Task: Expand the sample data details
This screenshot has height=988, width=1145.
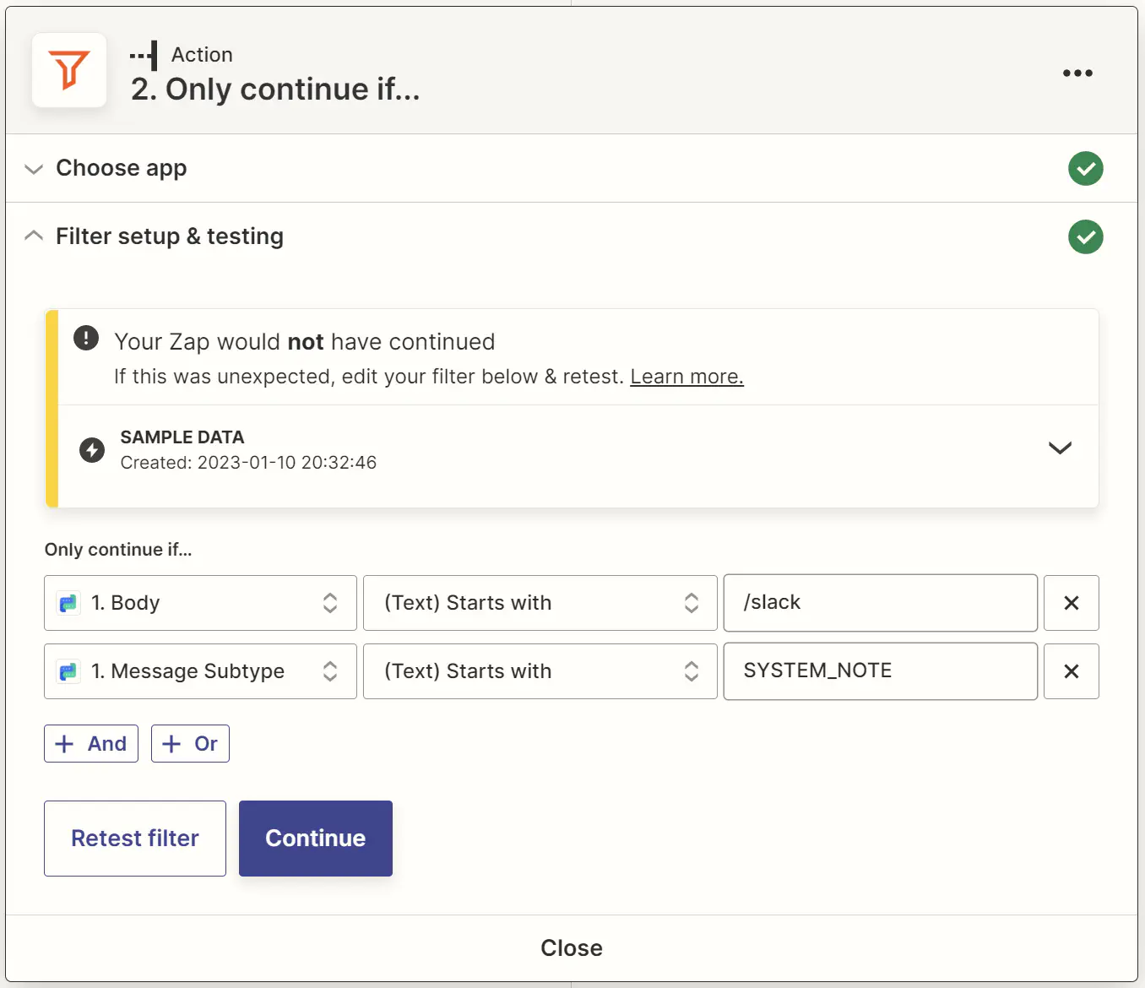Action: point(1060,448)
